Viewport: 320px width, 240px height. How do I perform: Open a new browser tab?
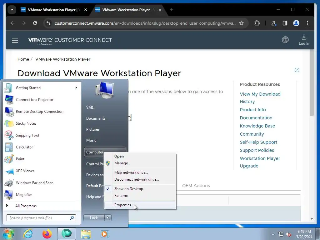tap(171, 10)
